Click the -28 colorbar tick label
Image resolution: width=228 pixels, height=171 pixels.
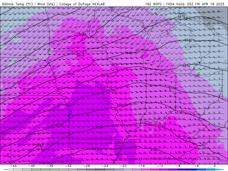coord(87,166)
